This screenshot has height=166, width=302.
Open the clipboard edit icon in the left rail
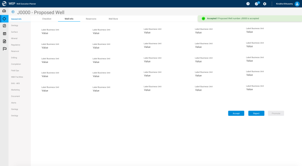coord(4,26)
